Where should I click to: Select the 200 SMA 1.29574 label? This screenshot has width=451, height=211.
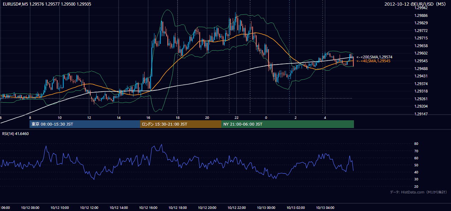[374, 57]
